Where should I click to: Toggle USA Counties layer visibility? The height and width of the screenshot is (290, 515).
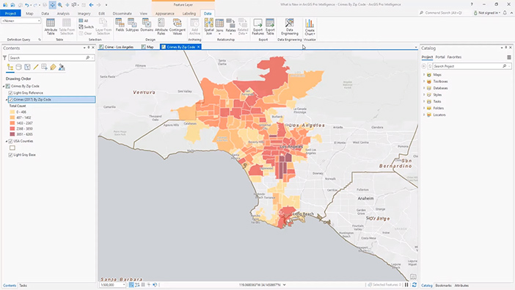point(10,142)
